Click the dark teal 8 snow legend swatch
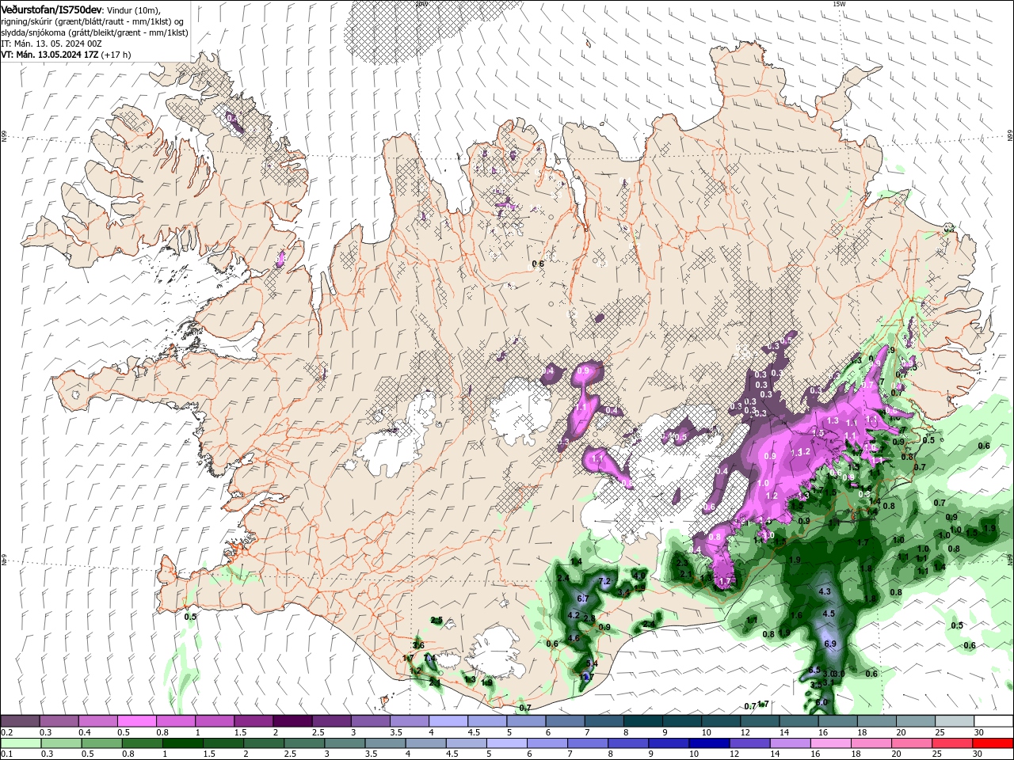The image size is (1014, 760). click(642, 721)
